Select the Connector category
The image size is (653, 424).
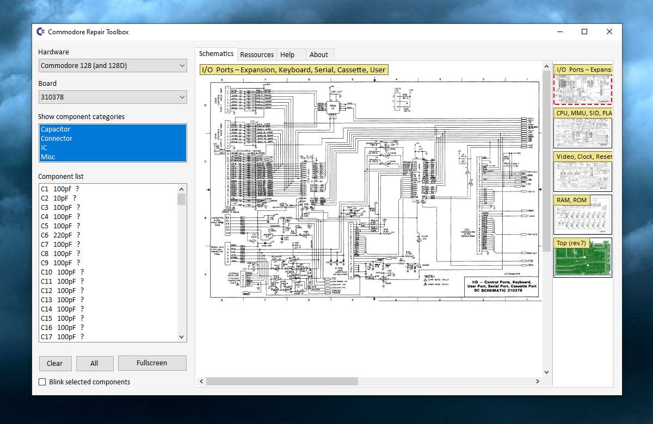(x=113, y=139)
